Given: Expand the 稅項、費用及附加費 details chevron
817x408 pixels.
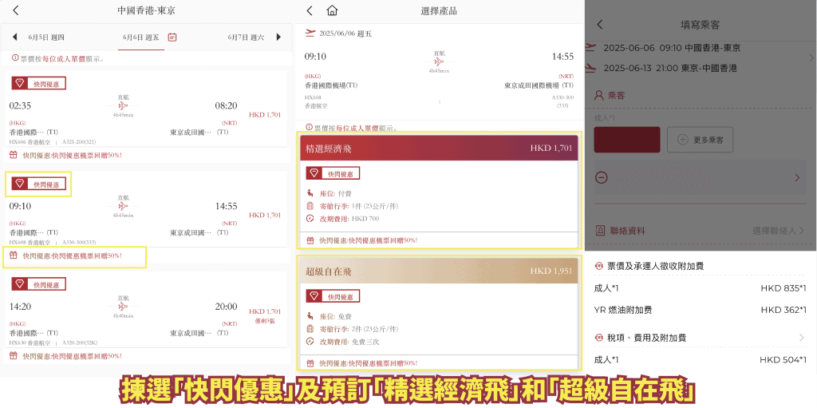Looking at the screenshot, I should tap(801, 338).
